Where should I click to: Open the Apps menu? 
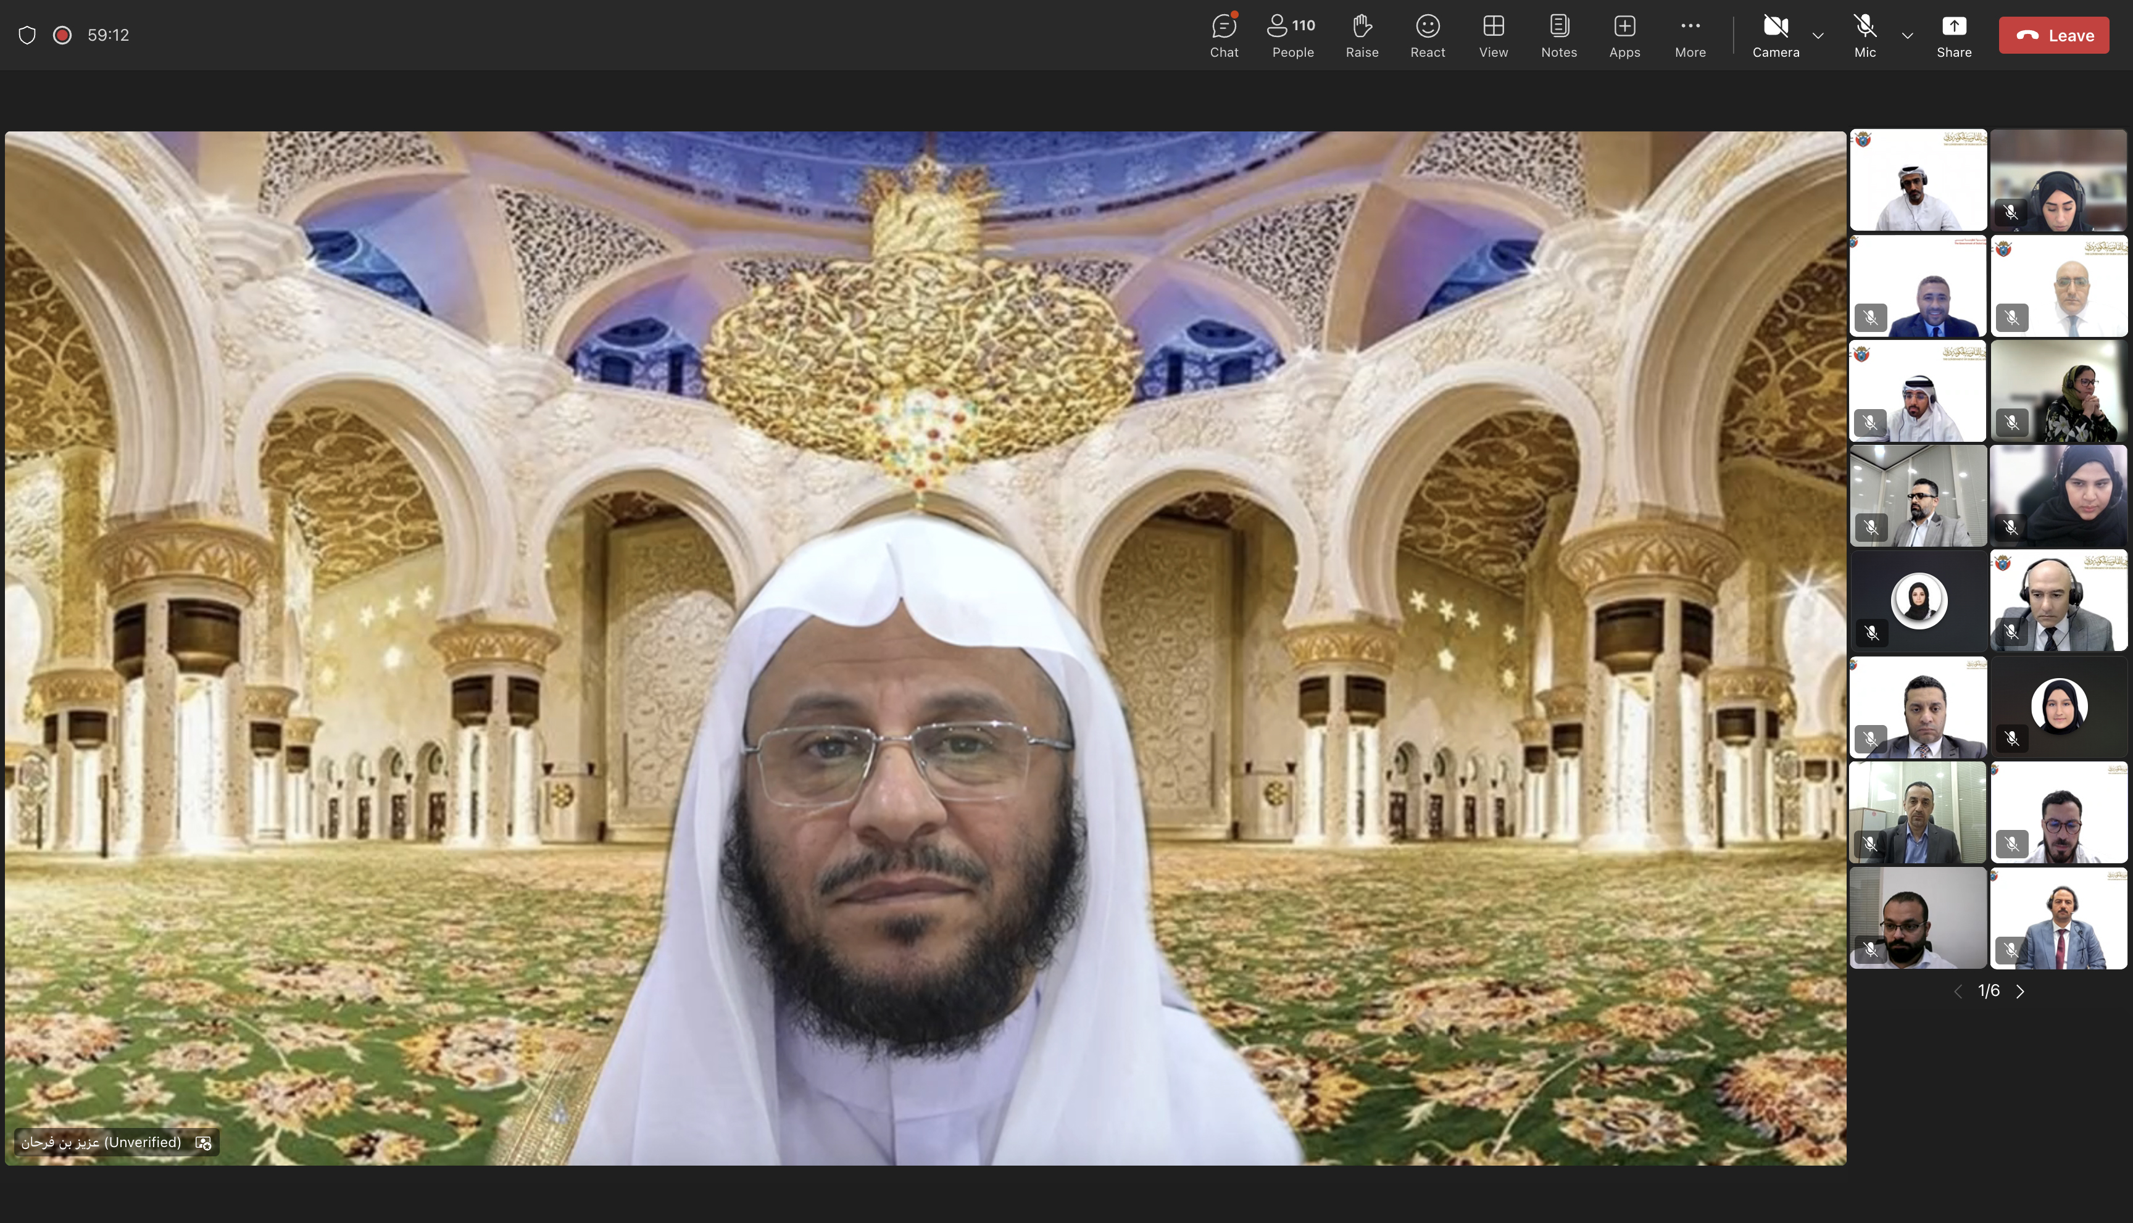1624,35
